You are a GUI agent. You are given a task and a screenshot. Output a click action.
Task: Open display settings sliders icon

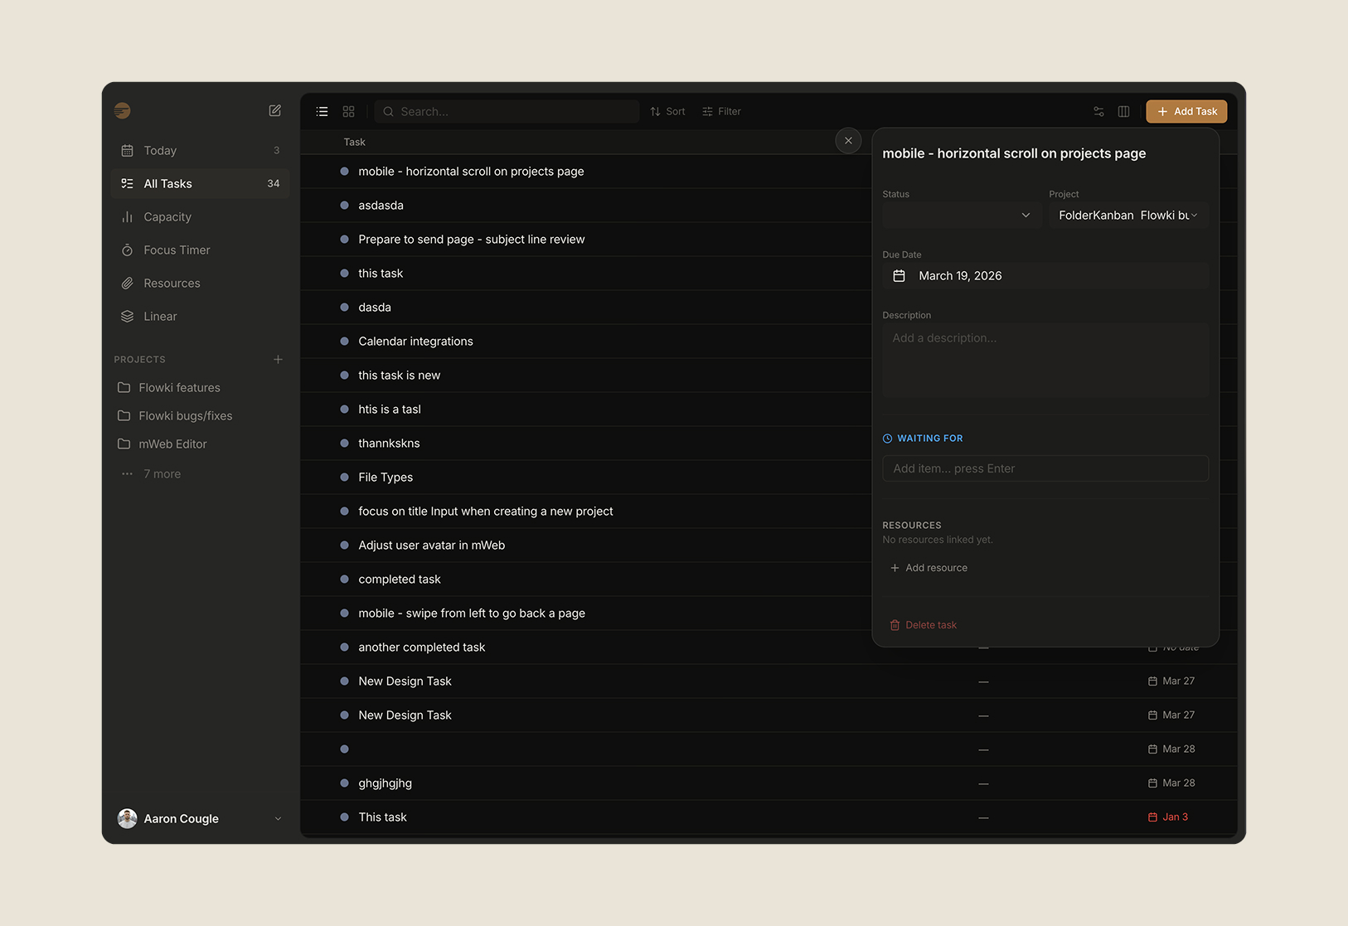point(1098,112)
